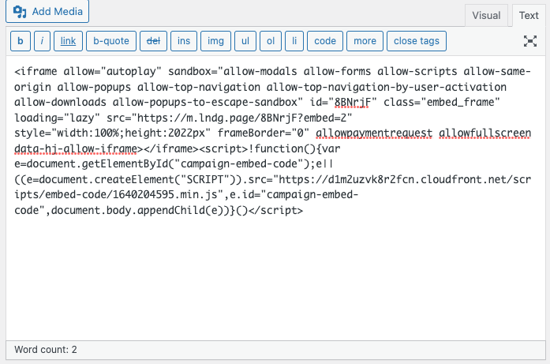Click the underlined id value 8BNrjF
This screenshot has height=364, width=550.
tap(352, 102)
